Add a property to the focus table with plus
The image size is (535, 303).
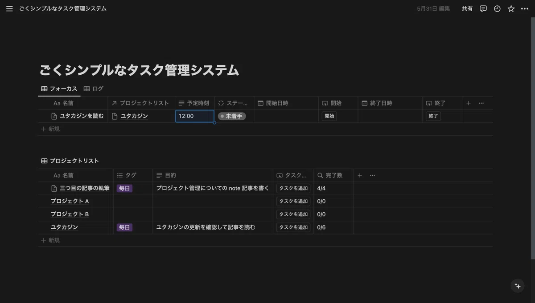pos(469,103)
